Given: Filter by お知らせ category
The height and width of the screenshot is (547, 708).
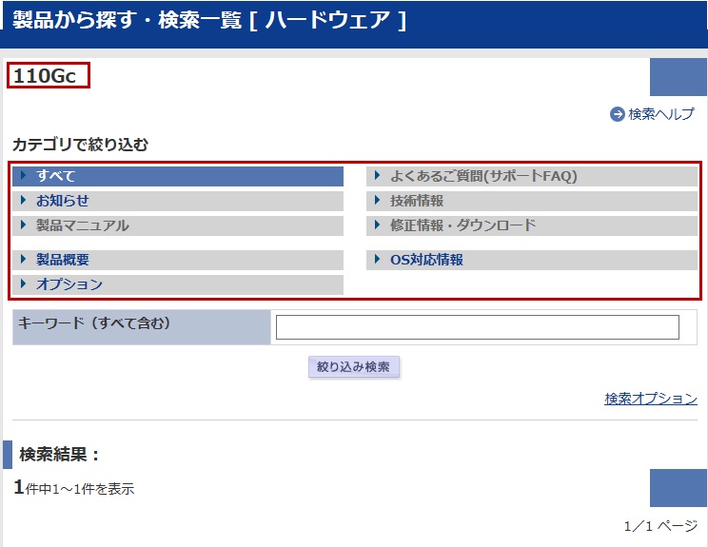Looking at the screenshot, I should coord(178,201).
